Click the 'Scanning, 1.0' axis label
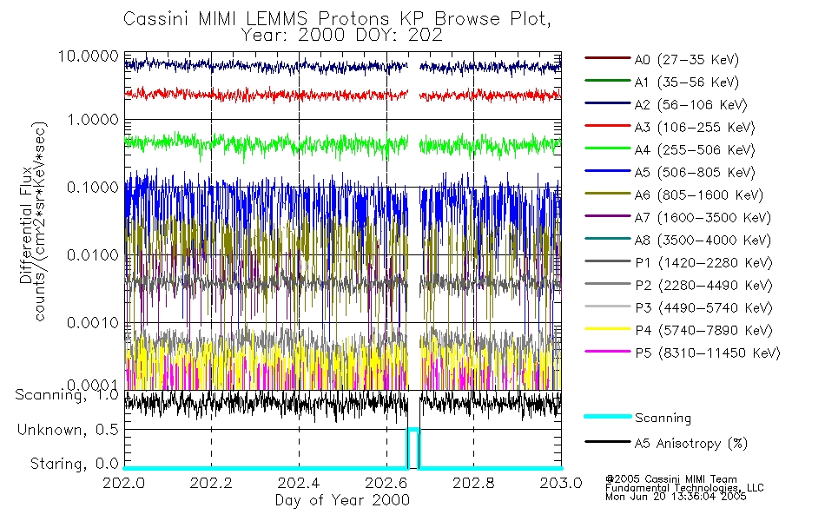The image size is (825, 521). pyautogui.click(x=67, y=395)
